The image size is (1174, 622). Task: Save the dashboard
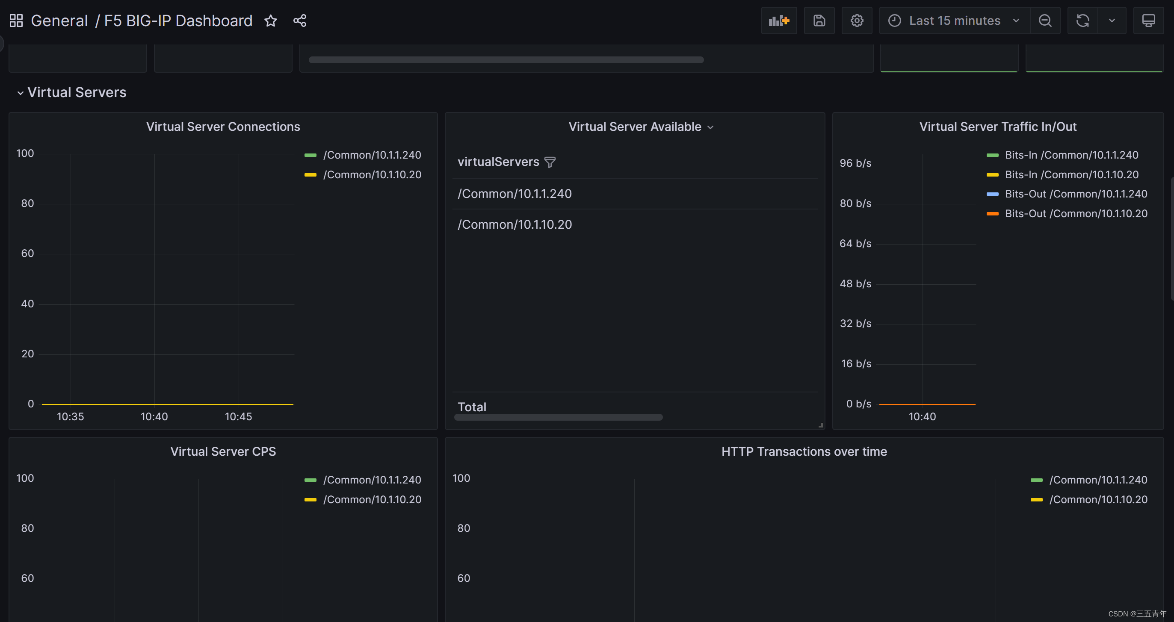point(819,21)
